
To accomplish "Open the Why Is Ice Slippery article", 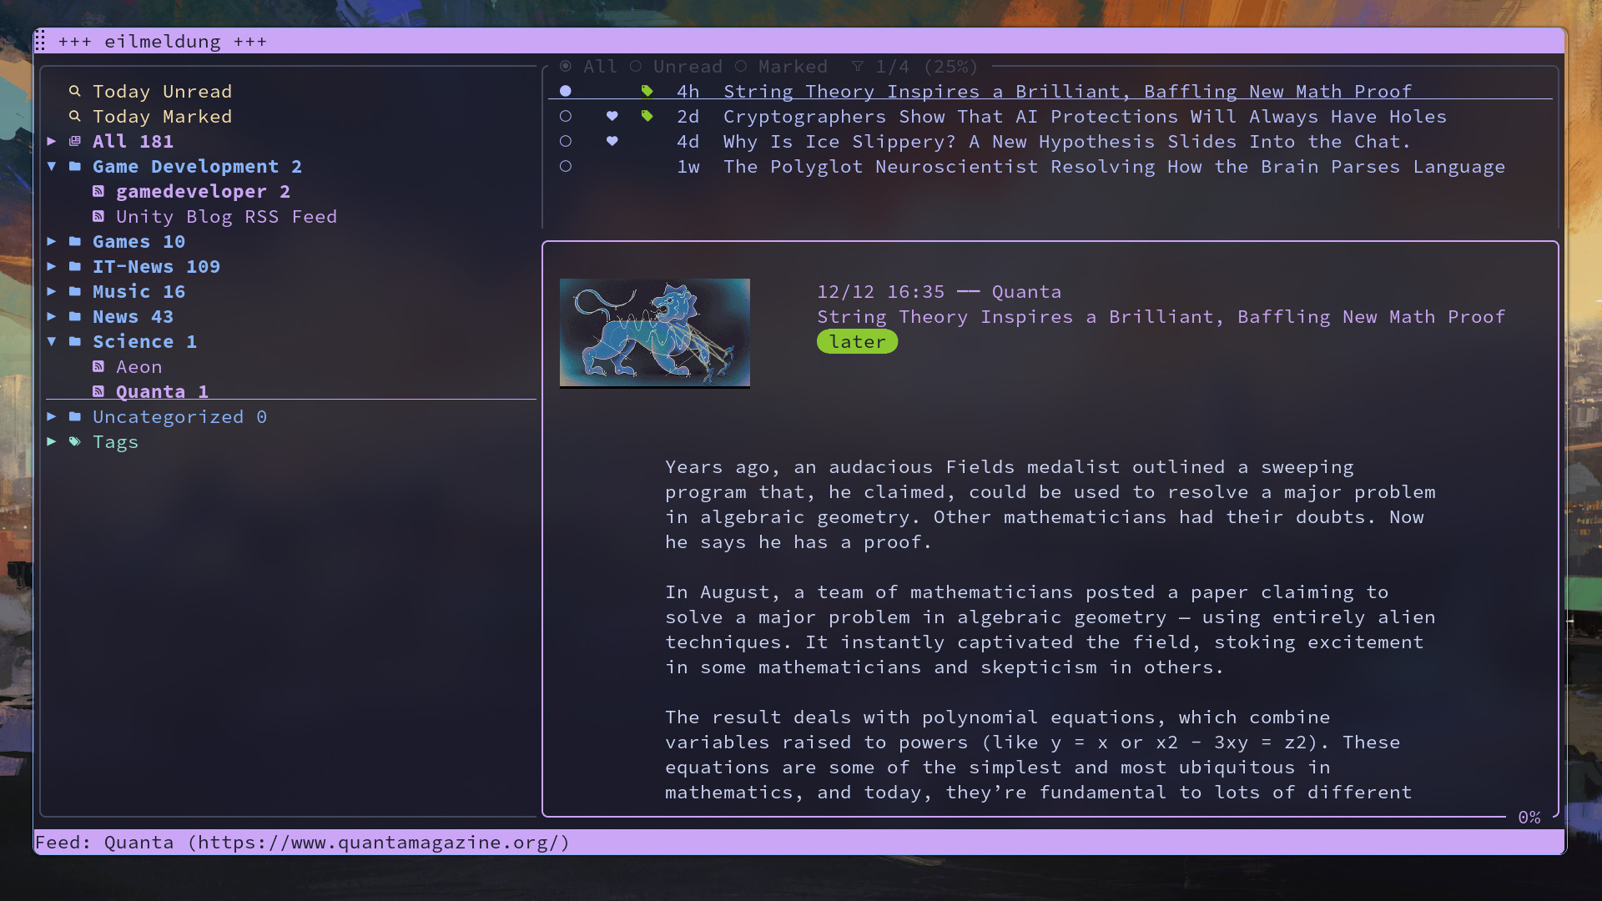I will 1066,141.
